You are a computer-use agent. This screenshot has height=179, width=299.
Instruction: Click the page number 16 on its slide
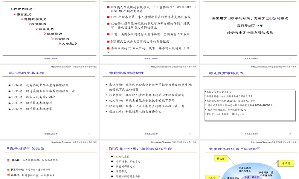coord(289,59)
